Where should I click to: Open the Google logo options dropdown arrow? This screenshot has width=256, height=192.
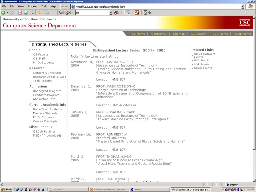(x=73, y=13)
